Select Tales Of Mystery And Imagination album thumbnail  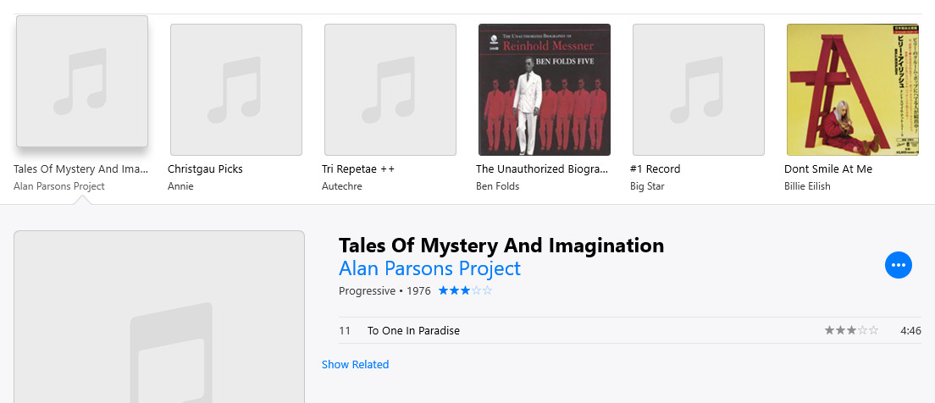click(82, 81)
